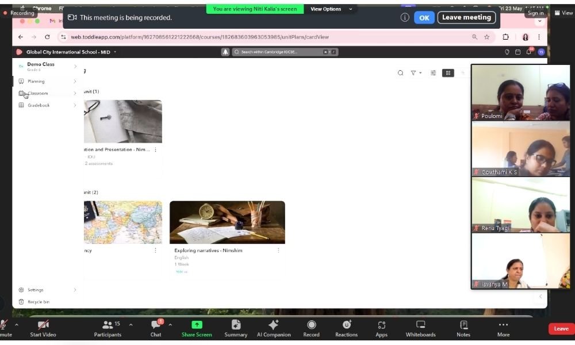Open the Zoom Chat panel
The width and height of the screenshot is (575, 345).
[156, 328]
